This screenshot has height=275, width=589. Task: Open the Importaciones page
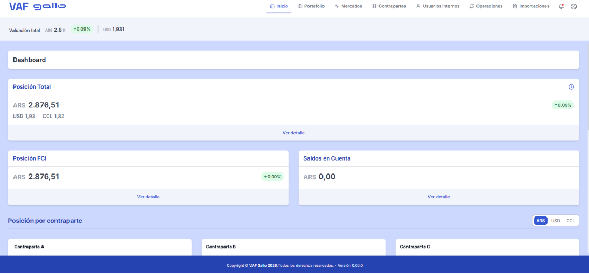531,6
